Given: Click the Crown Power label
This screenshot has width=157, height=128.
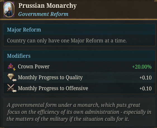Looking at the screenshot, I should point(34,67).
